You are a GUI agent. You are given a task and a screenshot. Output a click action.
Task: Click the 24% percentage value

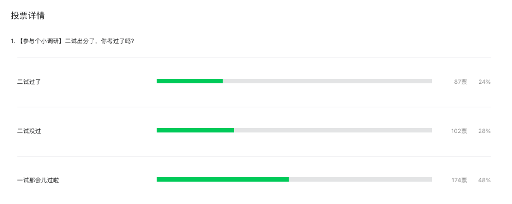485,82
